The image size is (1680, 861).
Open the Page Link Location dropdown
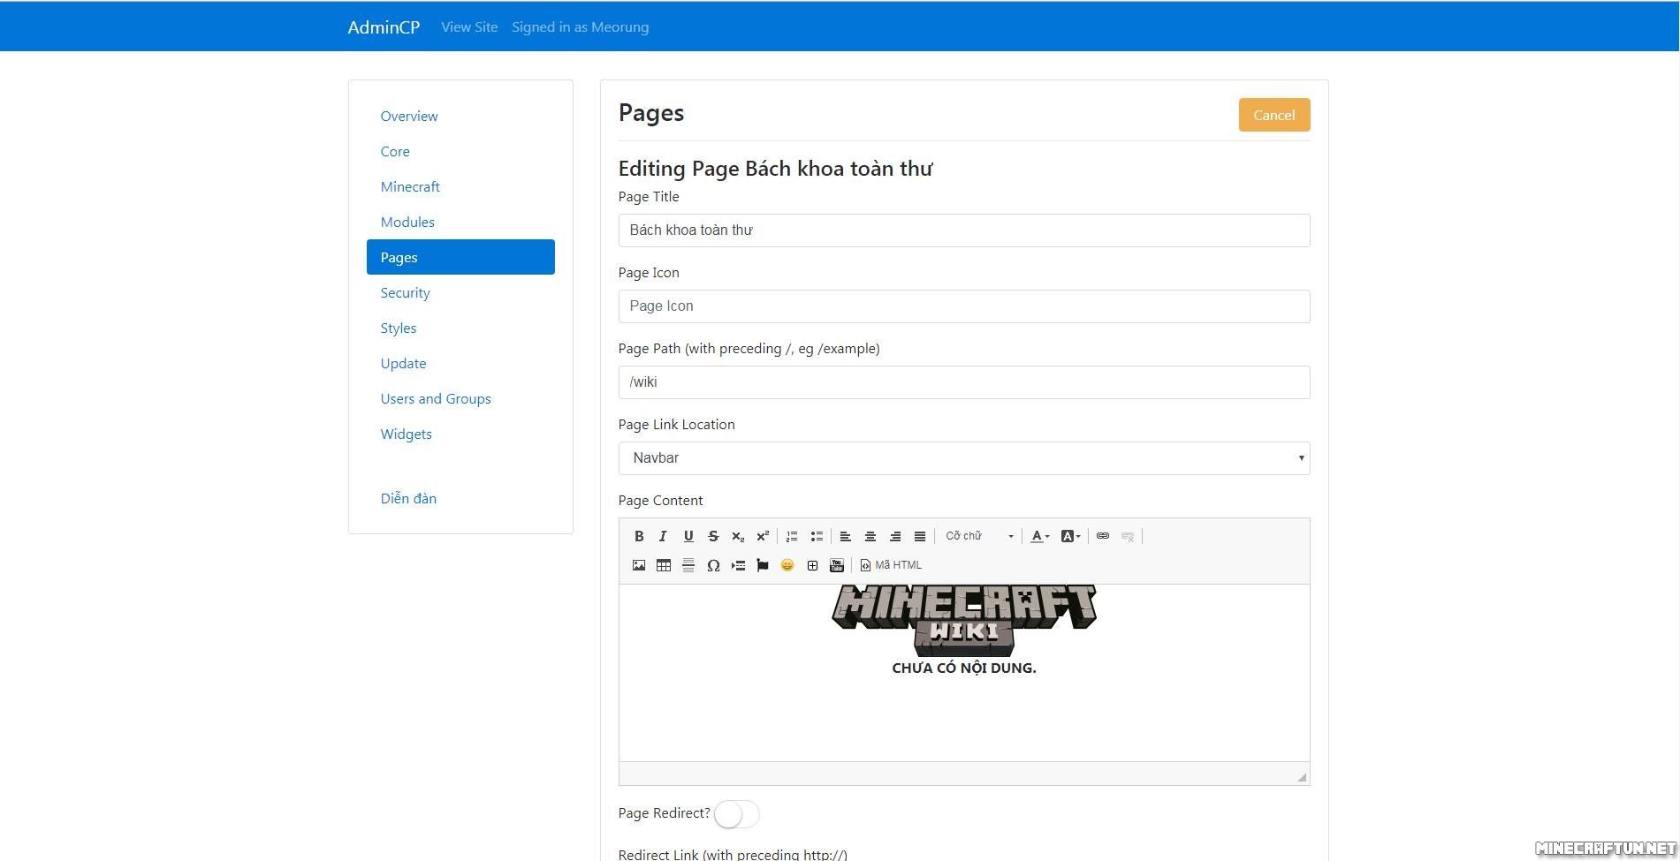coord(963,458)
